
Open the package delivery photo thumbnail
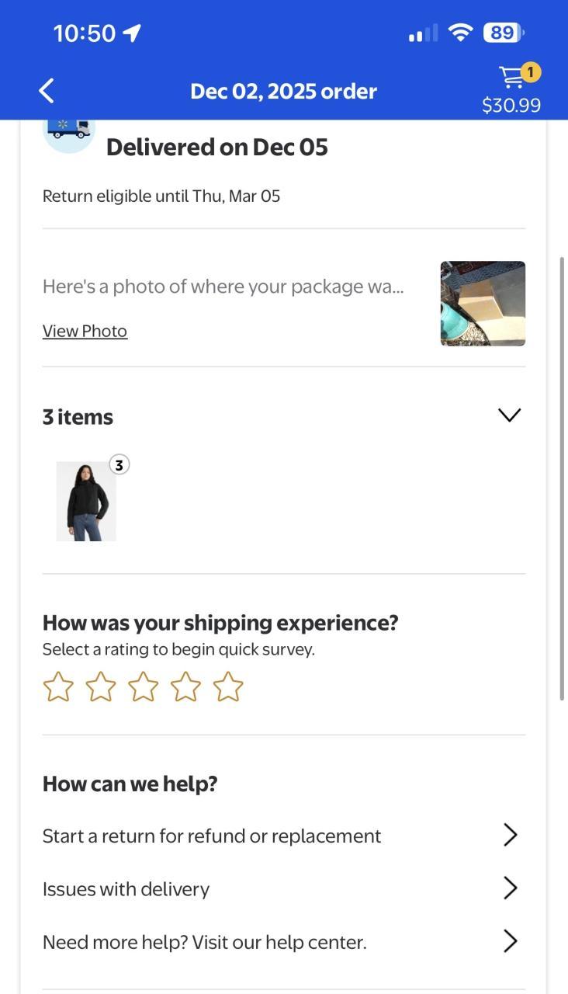tap(483, 303)
